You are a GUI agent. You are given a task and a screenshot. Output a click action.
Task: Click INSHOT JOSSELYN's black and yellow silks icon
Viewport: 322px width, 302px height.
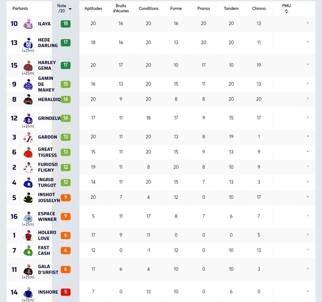click(x=28, y=198)
